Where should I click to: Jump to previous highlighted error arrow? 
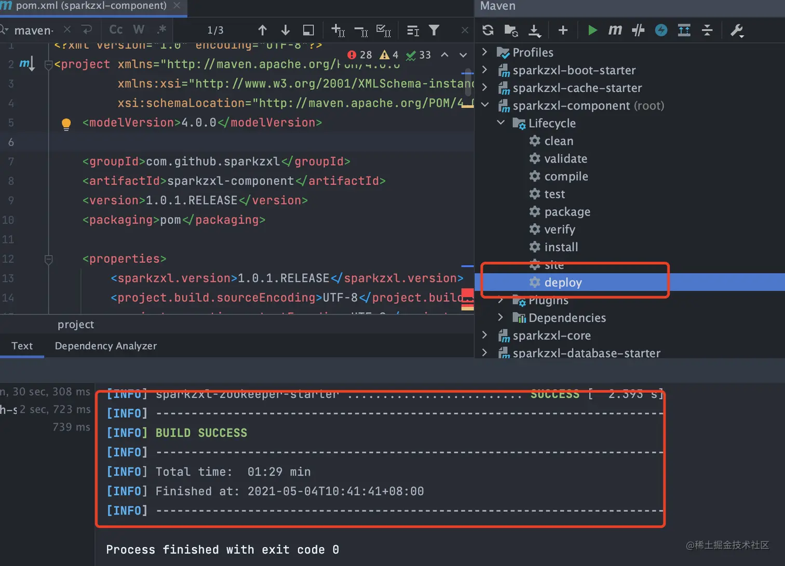(444, 55)
